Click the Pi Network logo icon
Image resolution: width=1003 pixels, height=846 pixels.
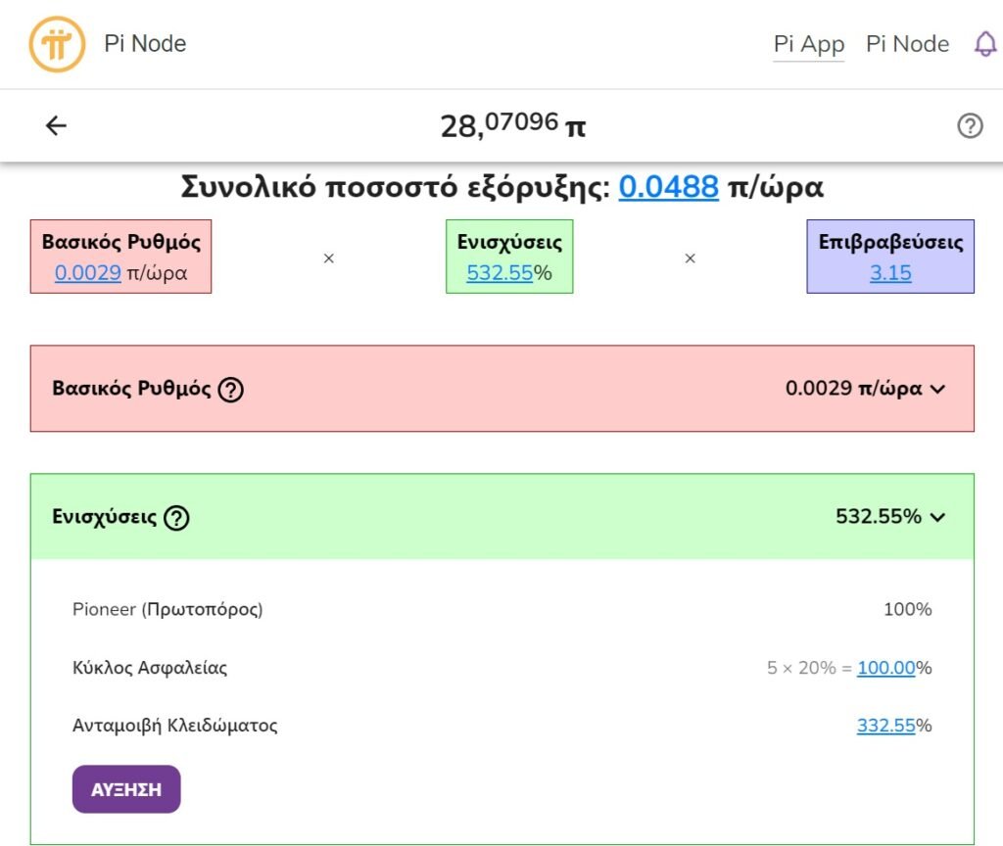point(57,44)
